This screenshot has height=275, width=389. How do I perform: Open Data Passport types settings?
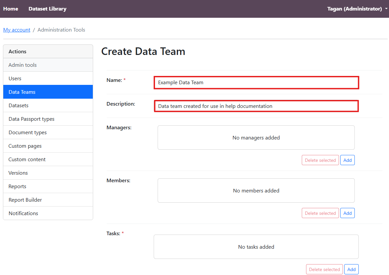(x=32, y=119)
